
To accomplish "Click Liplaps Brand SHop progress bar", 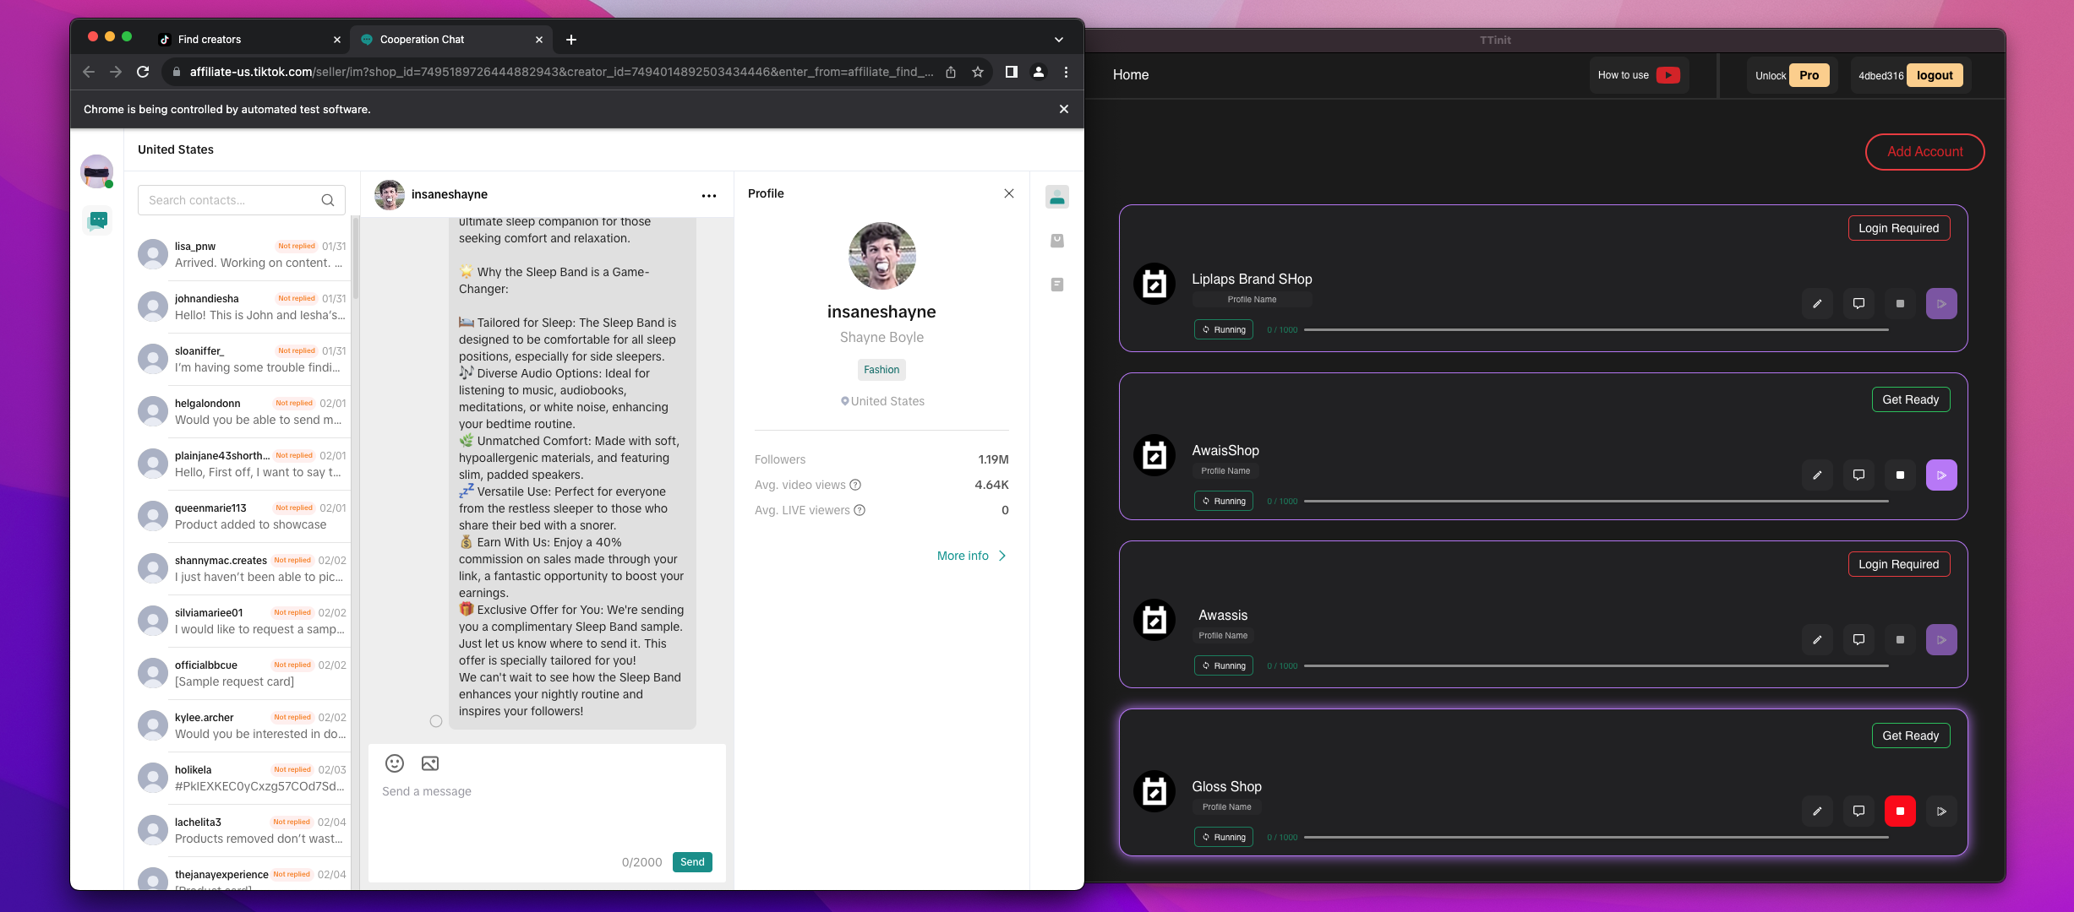I will [1596, 330].
